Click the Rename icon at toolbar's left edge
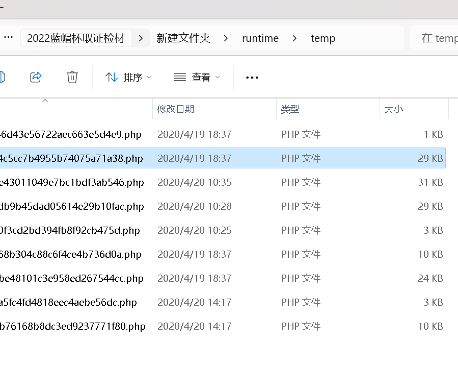Screen dimensions: 458x369 (x=2, y=77)
